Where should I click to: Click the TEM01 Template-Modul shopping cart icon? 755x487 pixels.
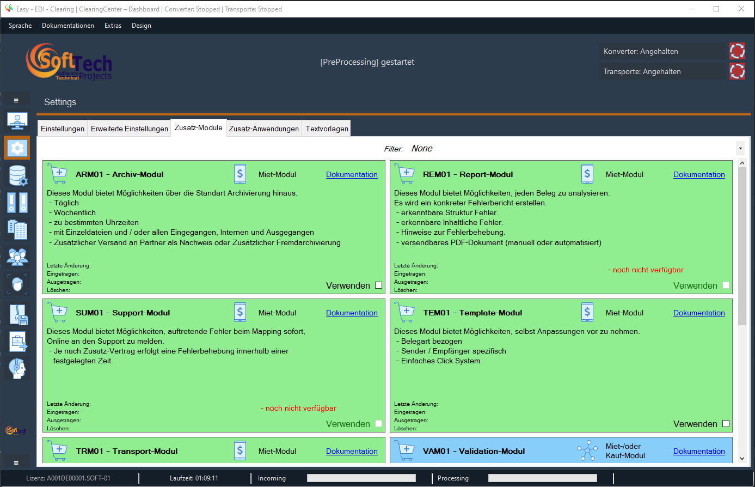[404, 312]
